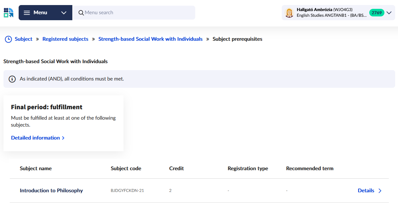Open the Detailed information link
Image resolution: width=398 pixels, height=203 pixels.
(x=35, y=138)
